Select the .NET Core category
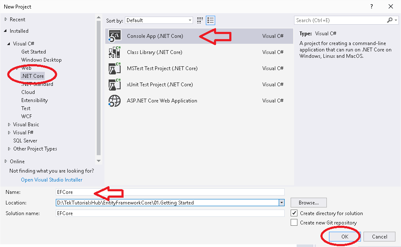The height and width of the screenshot is (247, 401). click(x=32, y=76)
